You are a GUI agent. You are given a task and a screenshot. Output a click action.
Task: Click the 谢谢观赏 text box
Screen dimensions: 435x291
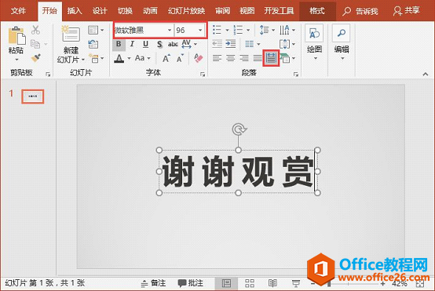pos(238,171)
